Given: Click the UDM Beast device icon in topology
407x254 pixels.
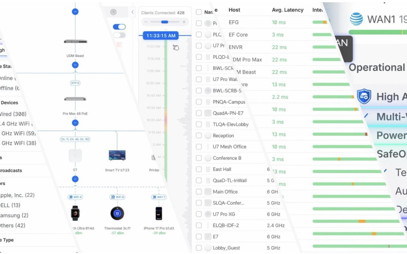Looking at the screenshot, I should click(75, 41).
